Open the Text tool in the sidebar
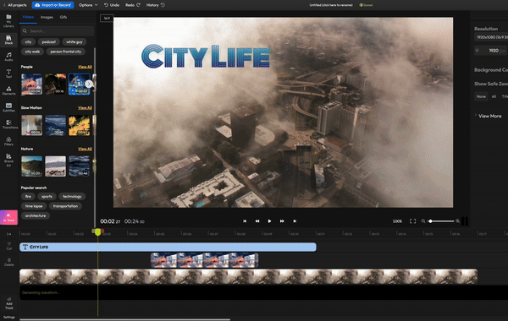508x321 pixels. pos(8,73)
